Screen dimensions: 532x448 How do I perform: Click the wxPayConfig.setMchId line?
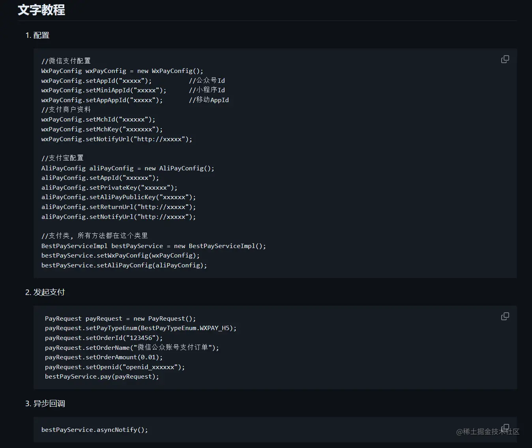coord(98,119)
